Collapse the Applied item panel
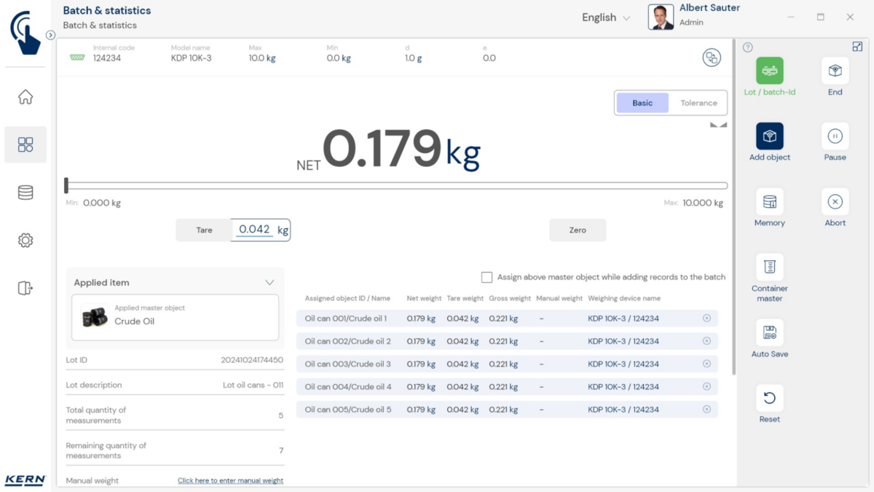 (269, 283)
